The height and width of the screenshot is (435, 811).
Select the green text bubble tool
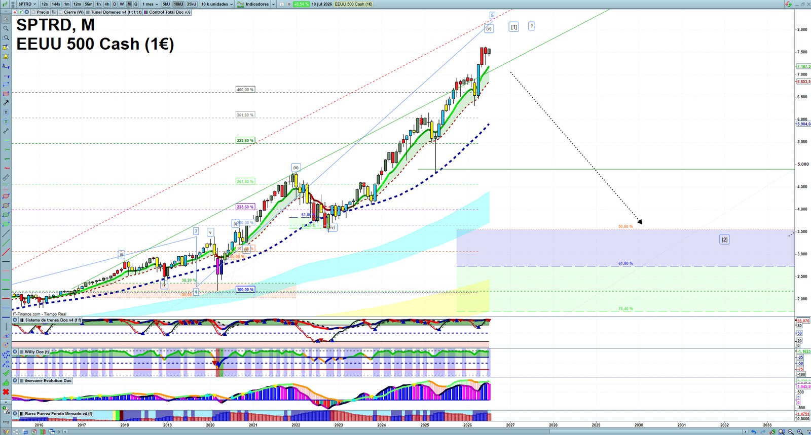pos(6,122)
